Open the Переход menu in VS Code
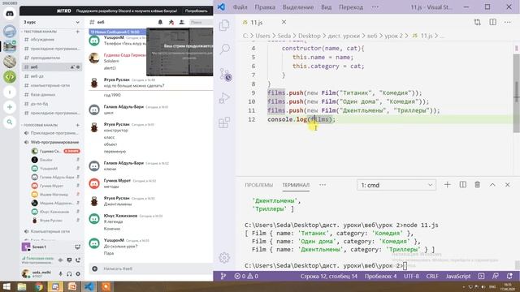Viewport: 520px width, 292px height. (351, 7)
